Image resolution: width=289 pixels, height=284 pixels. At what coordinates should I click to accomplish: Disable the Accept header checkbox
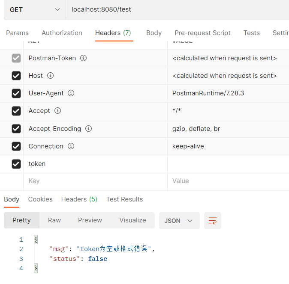16,111
